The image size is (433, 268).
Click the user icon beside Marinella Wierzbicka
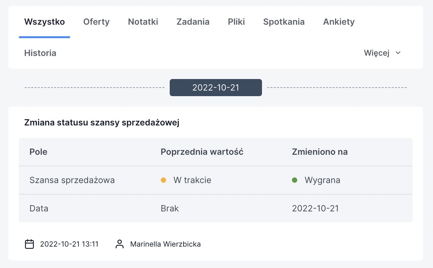tap(120, 244)
